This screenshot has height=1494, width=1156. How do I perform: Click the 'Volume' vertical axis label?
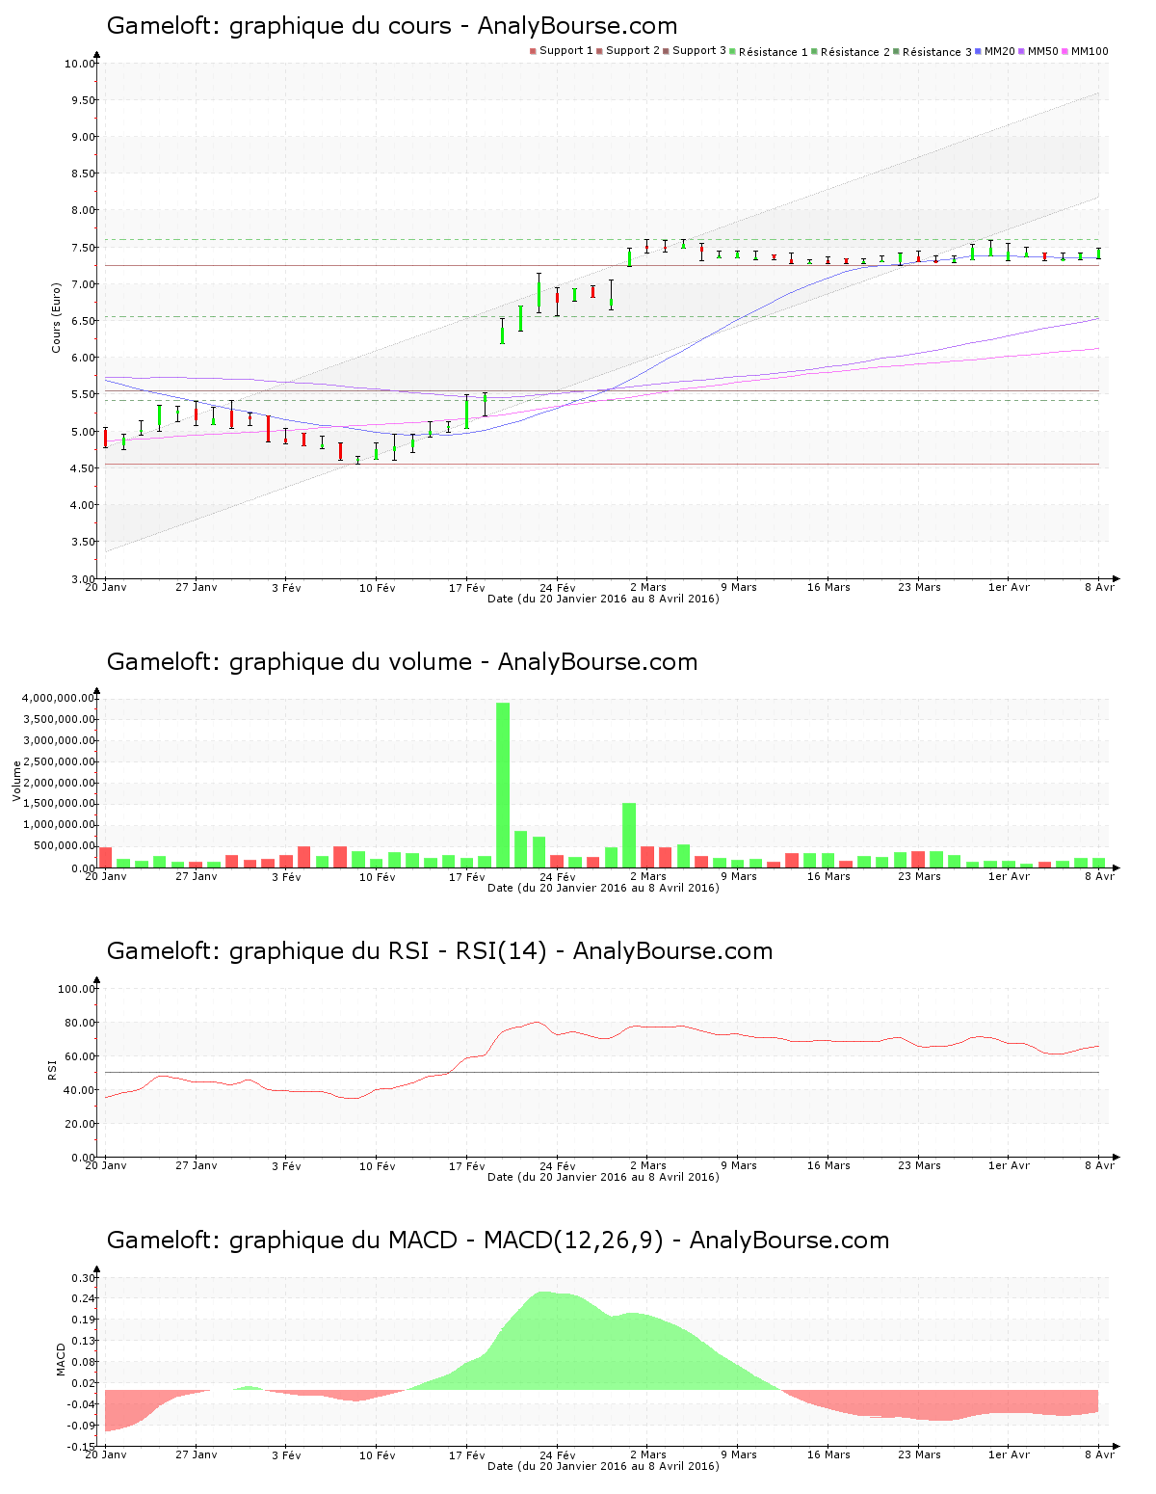click(x=16, y=782)
